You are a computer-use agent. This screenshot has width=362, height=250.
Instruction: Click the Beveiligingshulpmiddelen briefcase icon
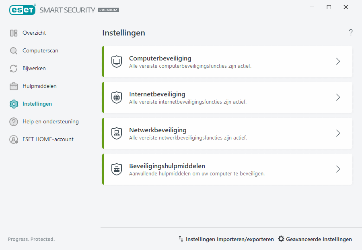pyautogui.click(x=117, y=169)
